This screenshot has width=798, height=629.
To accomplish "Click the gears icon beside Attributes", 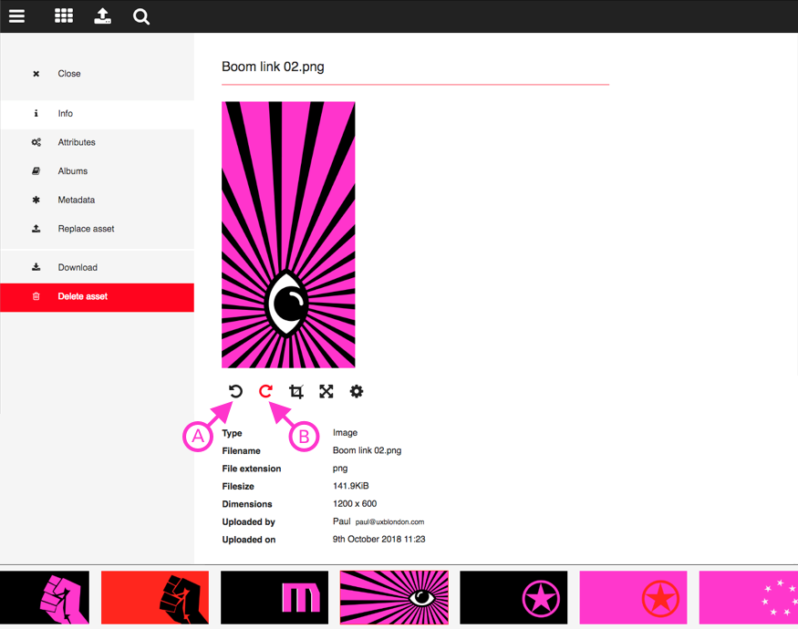I will pos(36,142).
